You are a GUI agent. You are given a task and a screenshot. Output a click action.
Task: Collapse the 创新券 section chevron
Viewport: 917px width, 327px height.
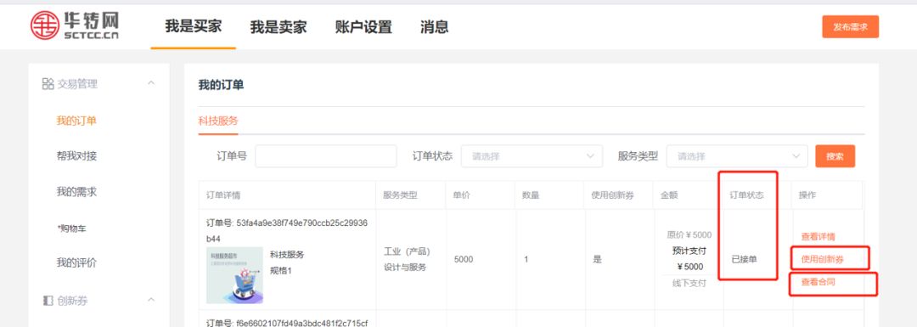pyautogui.click(x=151, y=300)
